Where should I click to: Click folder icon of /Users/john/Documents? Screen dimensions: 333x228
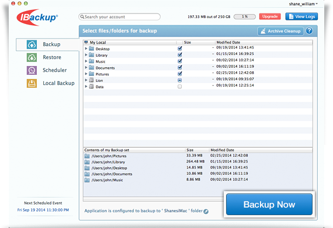point(87,174)
